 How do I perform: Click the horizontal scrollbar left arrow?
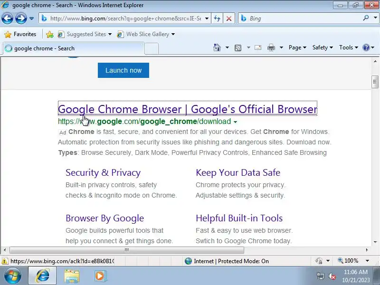(5, 250)
